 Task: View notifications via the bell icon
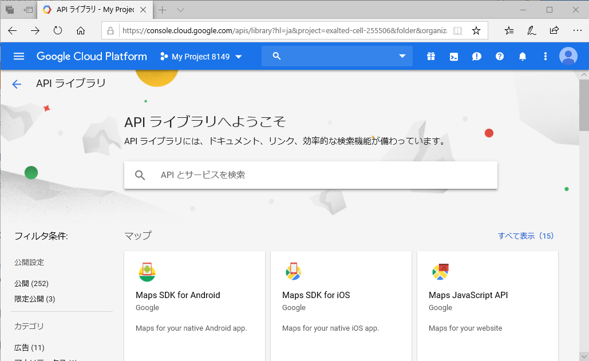tap(522, 56)
